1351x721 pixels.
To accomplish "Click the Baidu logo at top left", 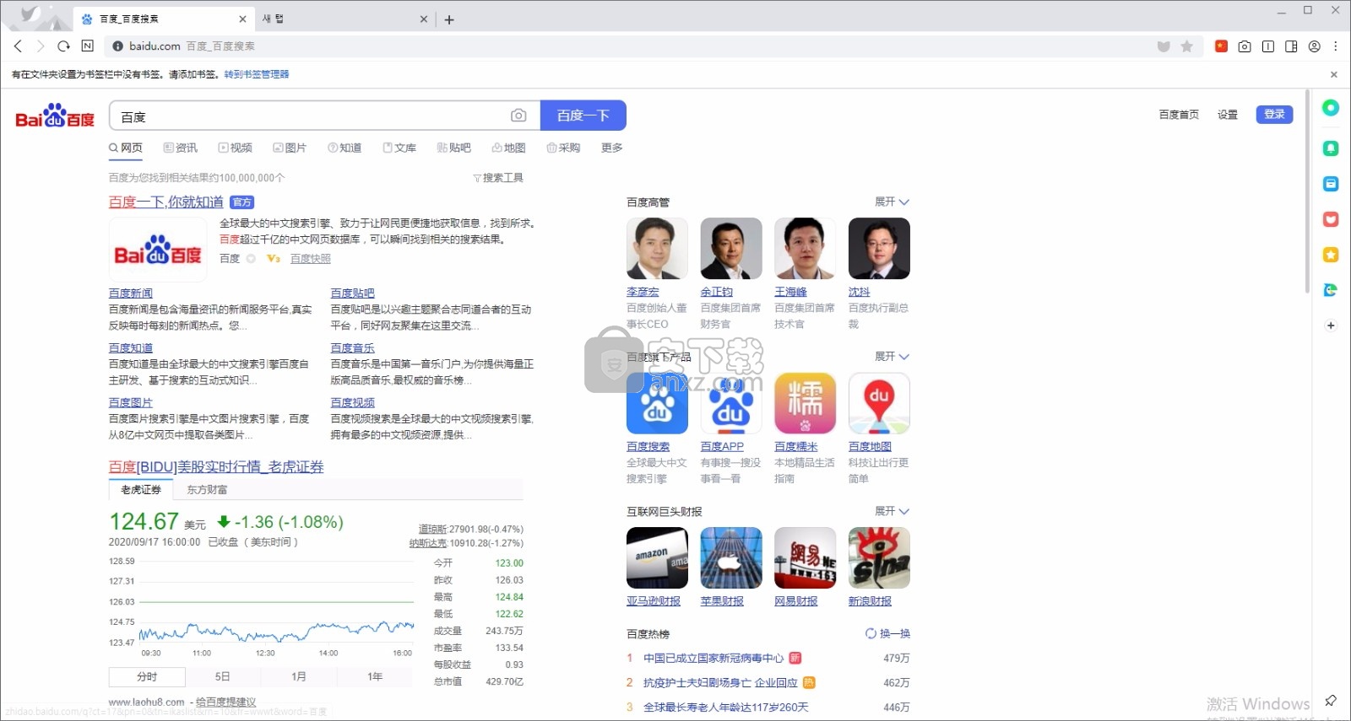I will click(x=55, y=116).
